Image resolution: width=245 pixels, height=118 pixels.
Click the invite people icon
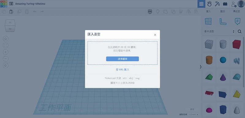(x=234, y=4)
